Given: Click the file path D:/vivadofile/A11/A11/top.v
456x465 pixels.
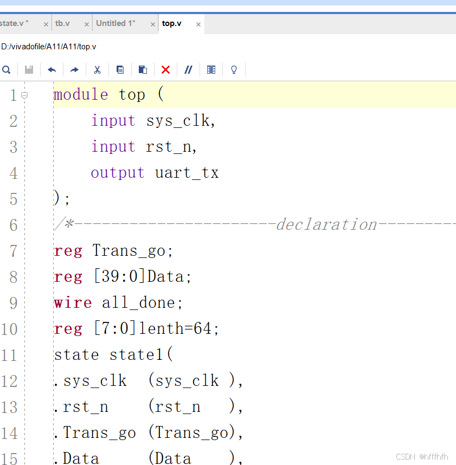Looking at the screenshot, I should click(x=49, y=47).
